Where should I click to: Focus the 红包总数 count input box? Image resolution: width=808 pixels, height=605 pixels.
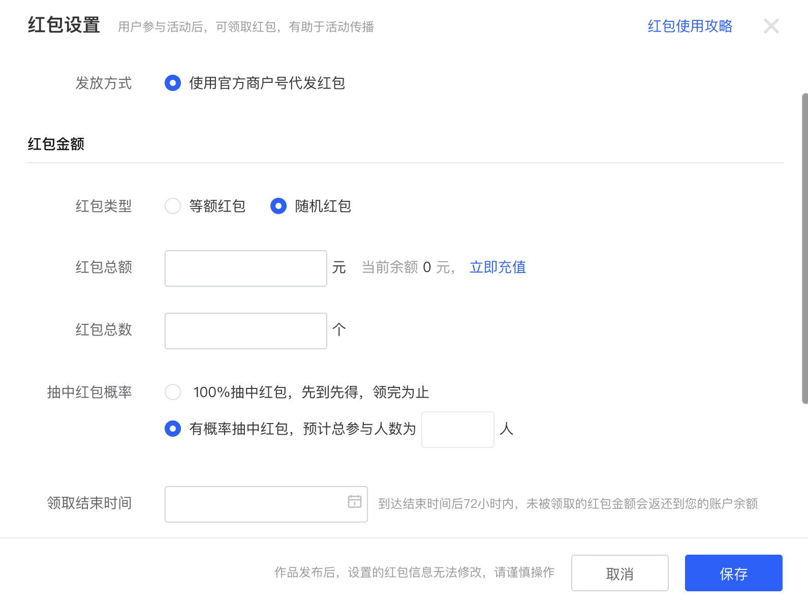245,331
